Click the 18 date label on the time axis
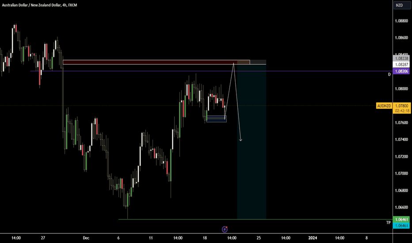 pyautogui.click(x=205, y=238)
